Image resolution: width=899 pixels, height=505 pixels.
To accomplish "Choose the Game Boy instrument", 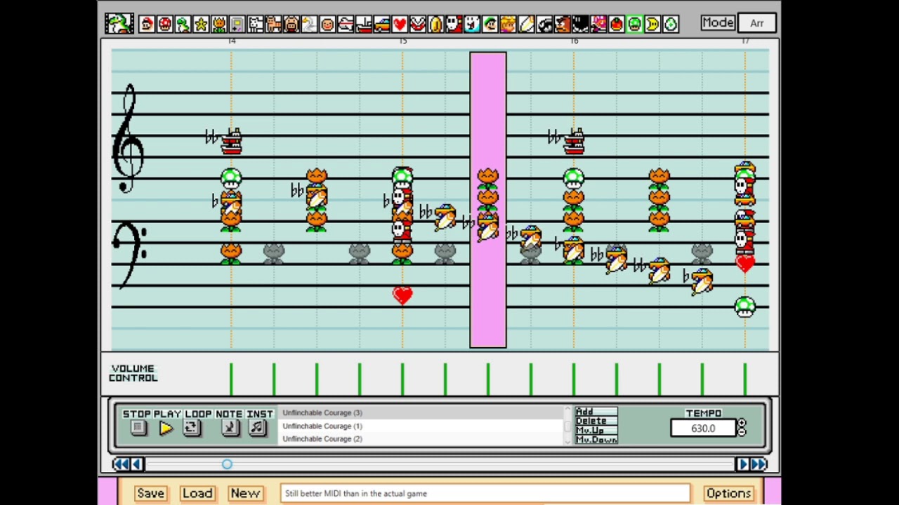I will (237, 24).
